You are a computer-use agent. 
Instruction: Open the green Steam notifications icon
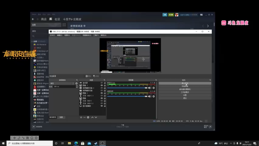(x=171, y=15)
